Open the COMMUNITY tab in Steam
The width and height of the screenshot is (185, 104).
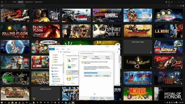tap(29, 2)
